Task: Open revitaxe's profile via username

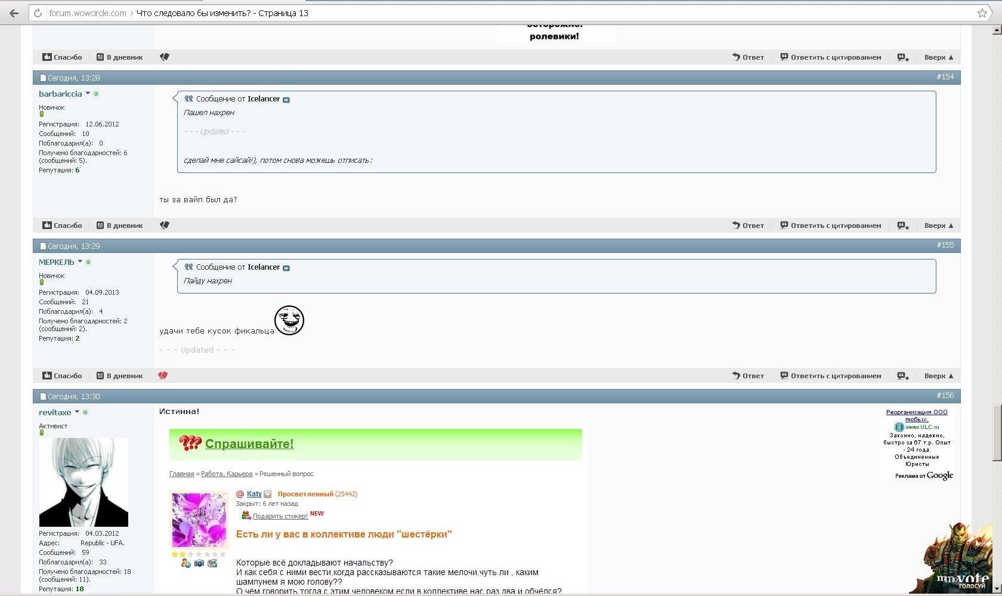Action: point(55,412)
